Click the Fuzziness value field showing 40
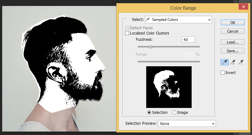Screen dimensions: 252x135 (188, 40)
